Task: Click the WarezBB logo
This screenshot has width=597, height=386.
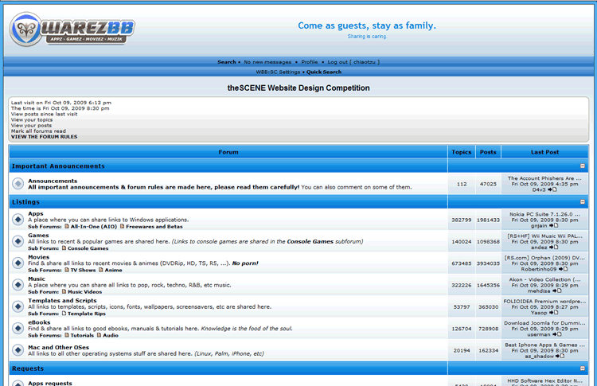Action: pyautogui.click(x=72, y=29)
